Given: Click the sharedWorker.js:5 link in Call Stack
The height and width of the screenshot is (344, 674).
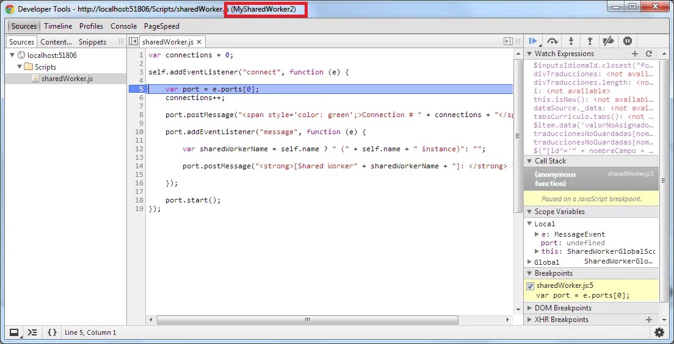Looking at the screenshot, I should (631, 173).
